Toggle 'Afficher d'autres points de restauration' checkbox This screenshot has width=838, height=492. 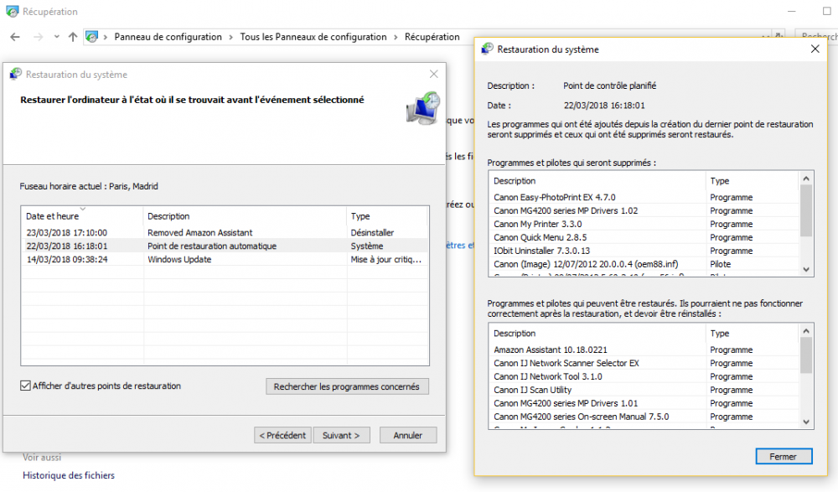(x=26, y=386)
